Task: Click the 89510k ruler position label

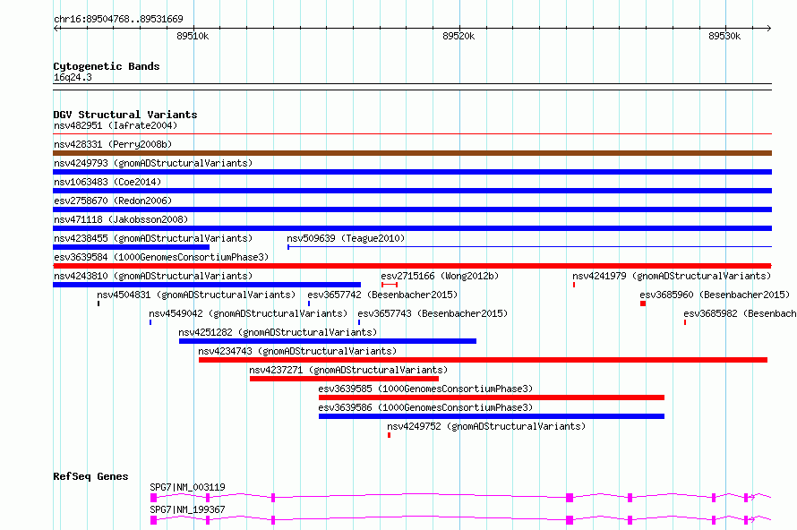Action: [x=193, y=36]
